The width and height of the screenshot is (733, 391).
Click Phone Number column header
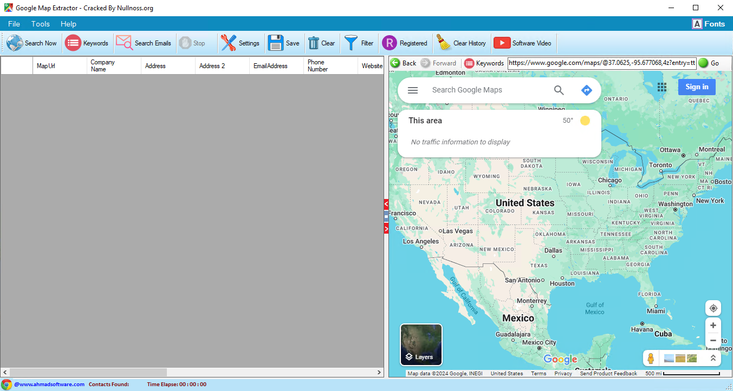coord(330,65)
